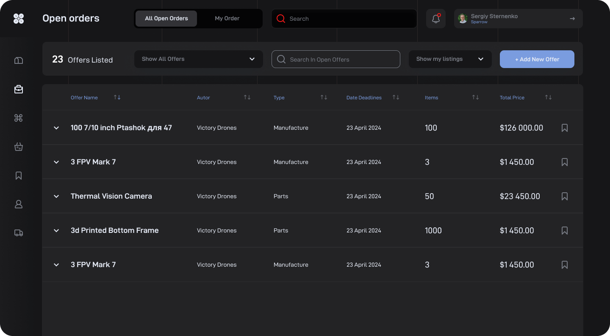Bookmark the 100 7/10 inch Ptashok offer
The image size is (610, 336).
pyautogui.click(x=564, y=128)
